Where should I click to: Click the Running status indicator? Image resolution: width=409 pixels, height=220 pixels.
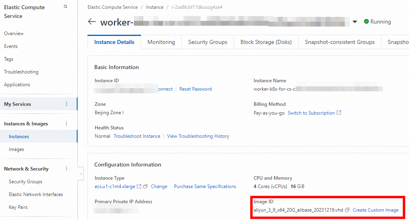coord(377,22)
